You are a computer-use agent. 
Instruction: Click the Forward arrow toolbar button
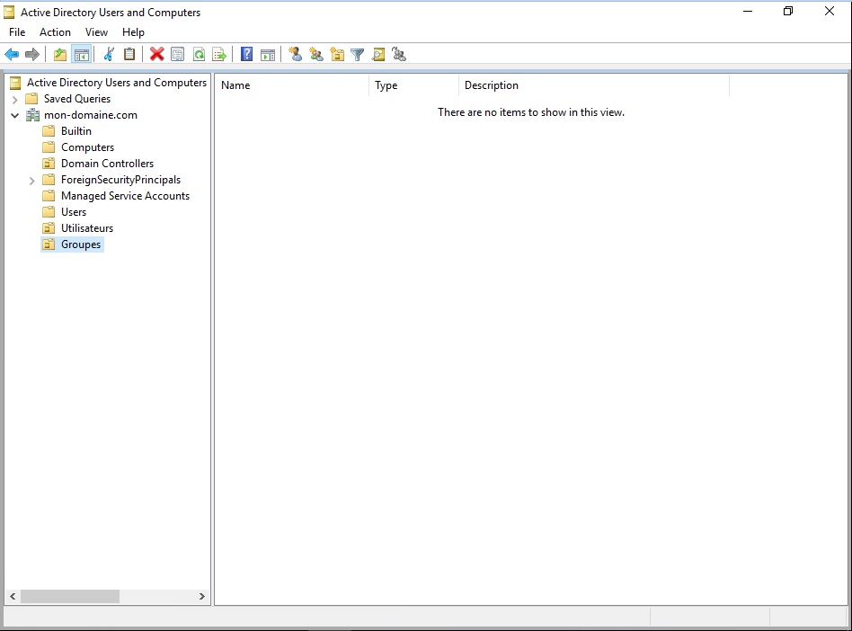pyautogui.click(x=32, y=54)
